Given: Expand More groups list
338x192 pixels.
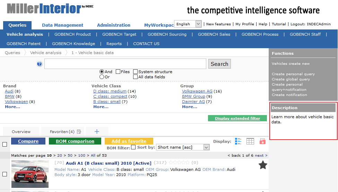Looking at the screenshot, I should click(x=190, y=107).
